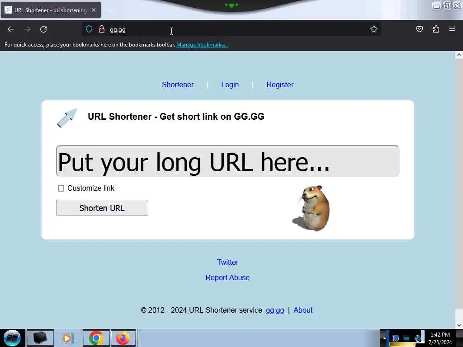Bookmark this page with the star icon

[374, 29]
